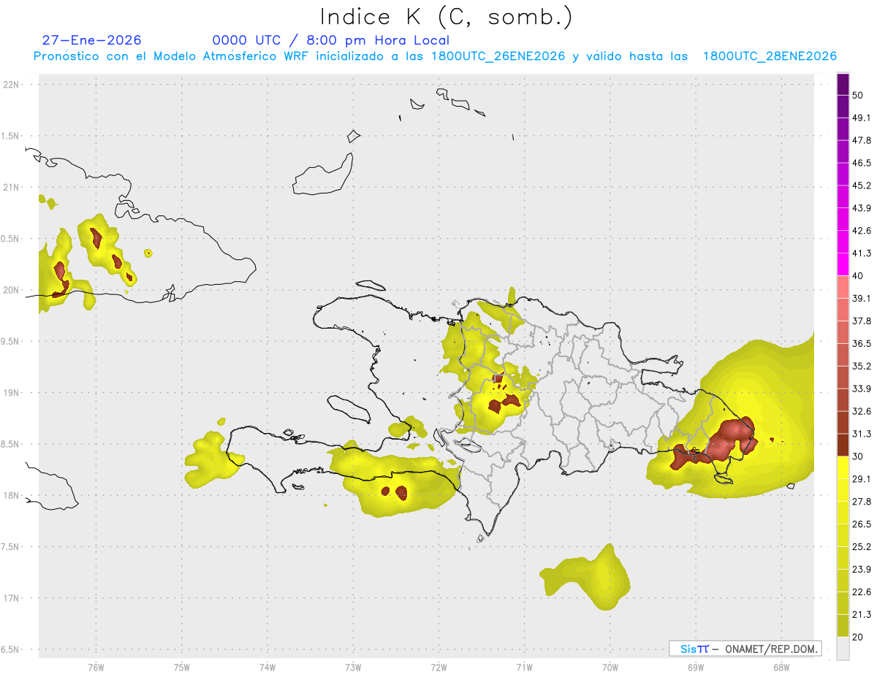Click the colorbar label "31.3"
The height and width of the screenshot is (677, 877).
point(862,434)
